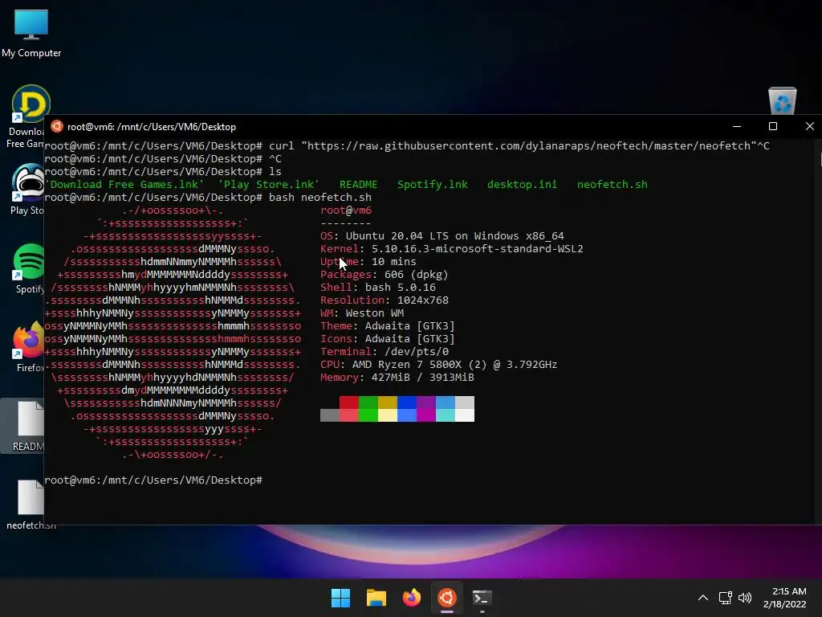Image resolution: width=822 pixels, height=617 pixels.
Task: Open the Download Free Games desktop shortcut
Action: click(x=25, y=116)
